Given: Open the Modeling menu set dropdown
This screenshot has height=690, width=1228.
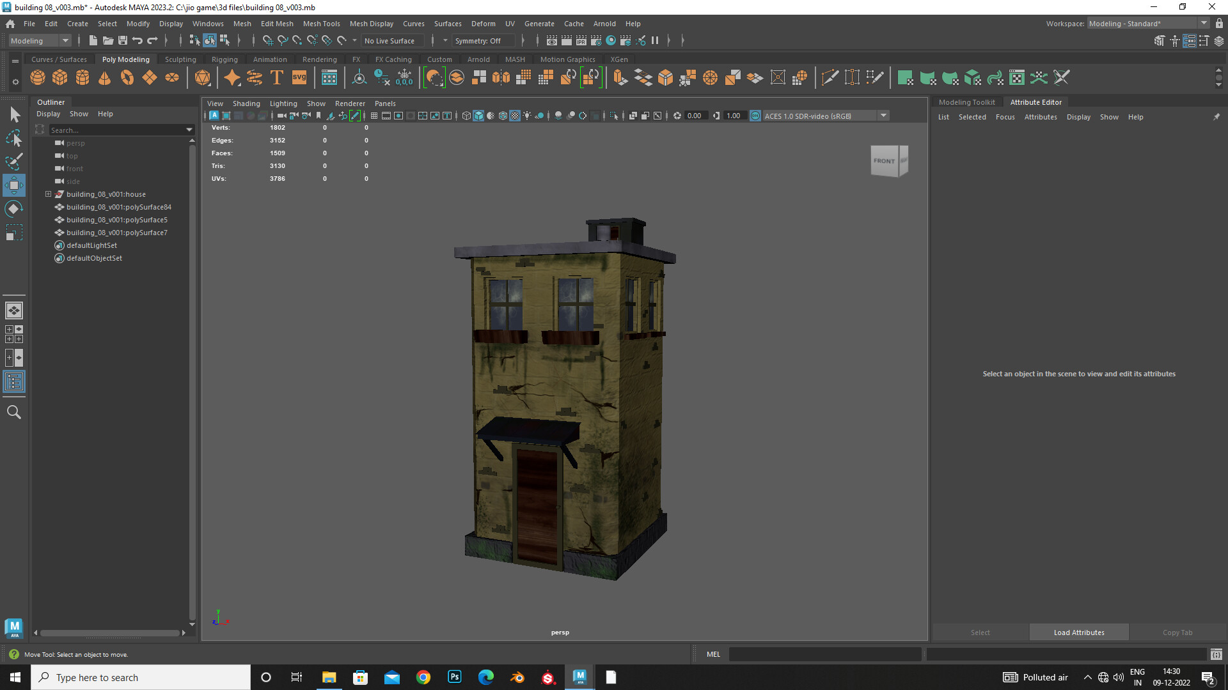Looking at the screenshot, I should (x=65, y=41).
